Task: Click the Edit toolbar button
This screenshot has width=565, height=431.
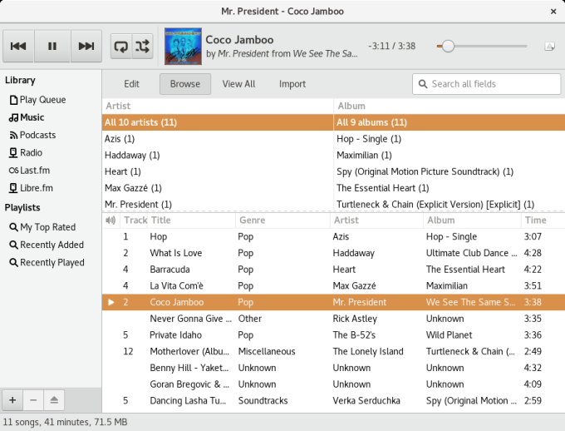Action: [131, 84]
